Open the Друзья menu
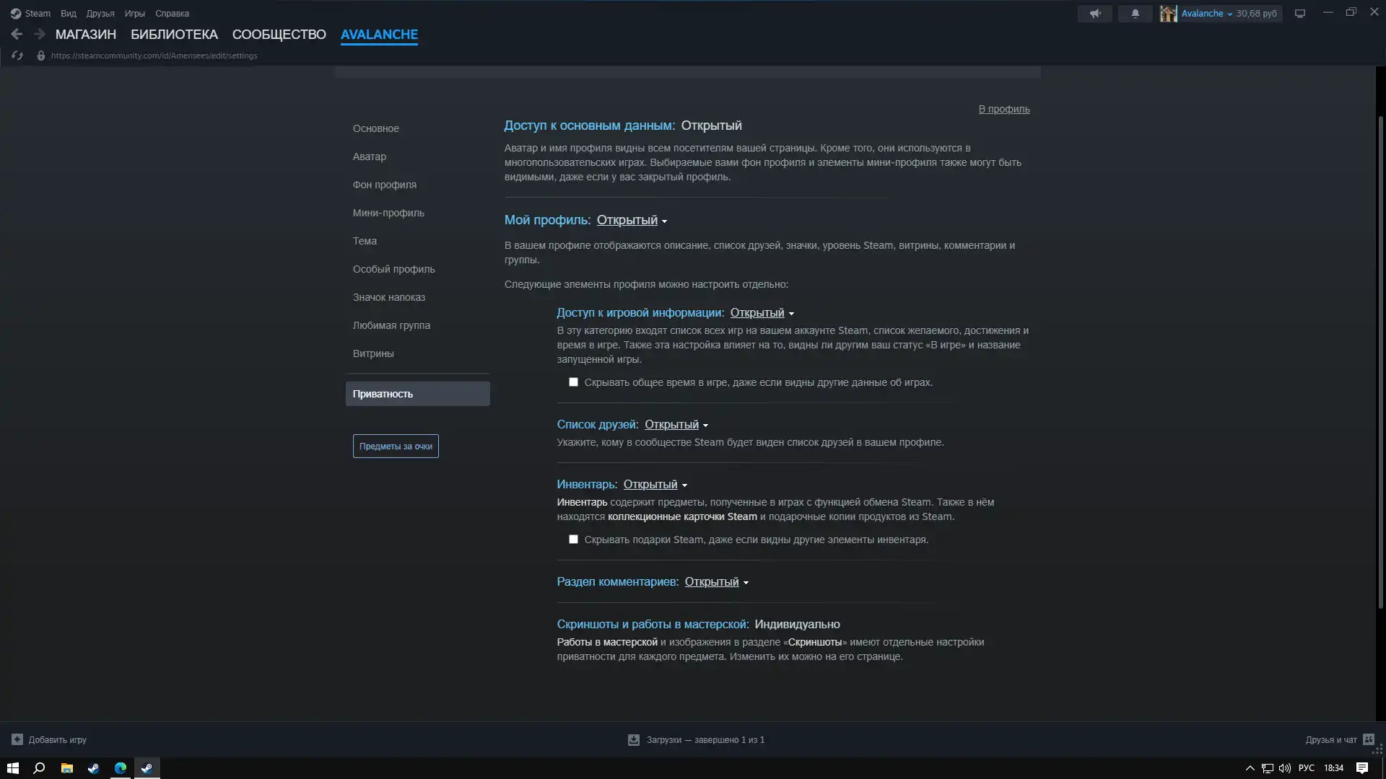The width and height of the screenshot is (1386, 779). pyautogui.click(x=100, y=14)
